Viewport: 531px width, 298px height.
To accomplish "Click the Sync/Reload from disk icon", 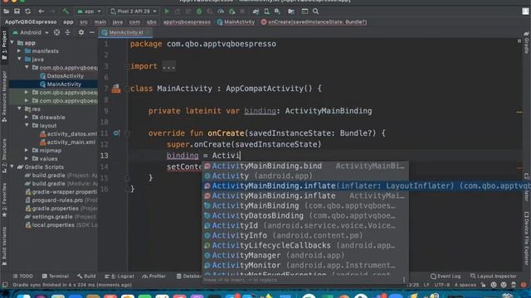I will (x=27, y=11).
